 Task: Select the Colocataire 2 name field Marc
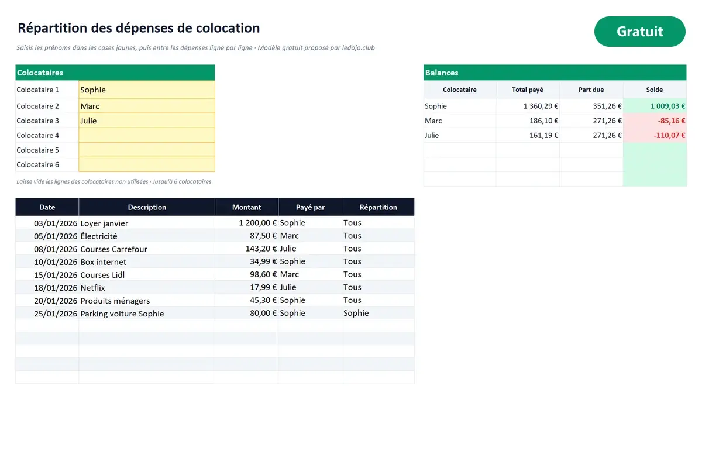click(147, 106)
